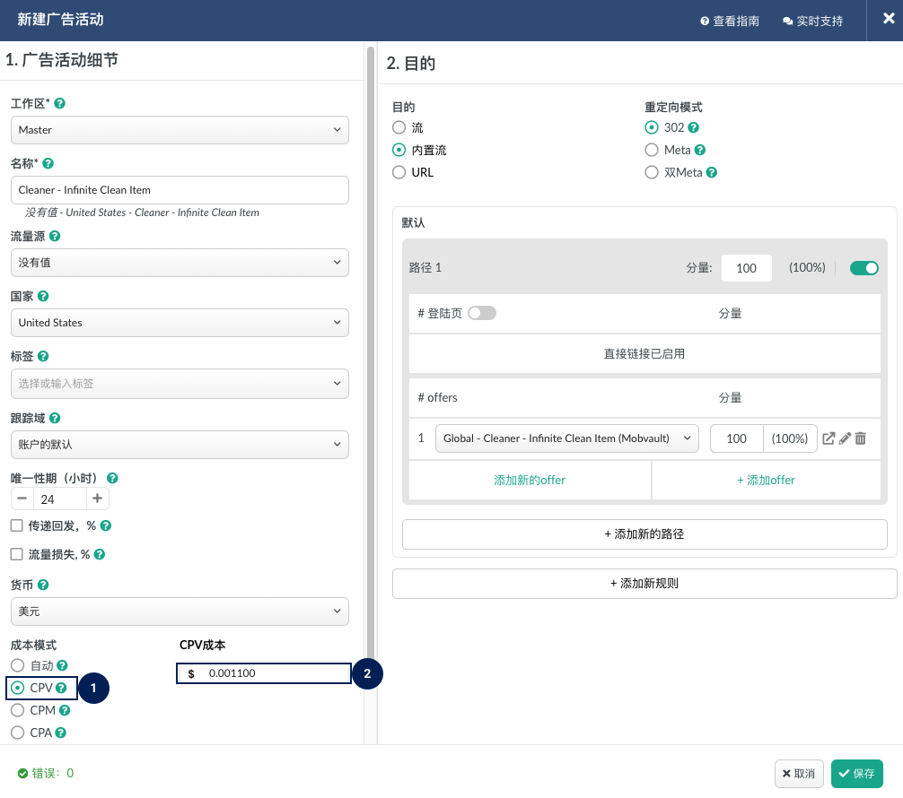Show help for 302 redirect mode
This screenshot has width=903, height=798.
(x=693, y=127)
